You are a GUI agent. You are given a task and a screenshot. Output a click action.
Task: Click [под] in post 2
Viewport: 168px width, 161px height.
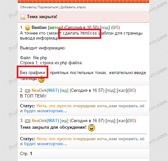[x=110, y=91]
